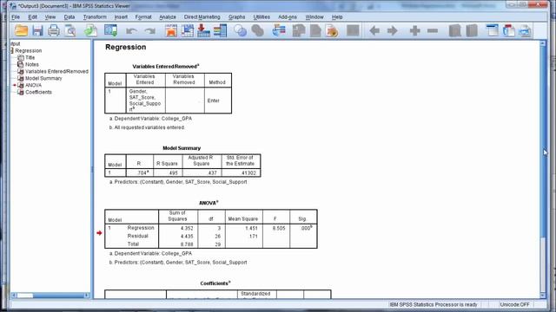
Task: Open the Analyze menu
Action: [168, 17]
